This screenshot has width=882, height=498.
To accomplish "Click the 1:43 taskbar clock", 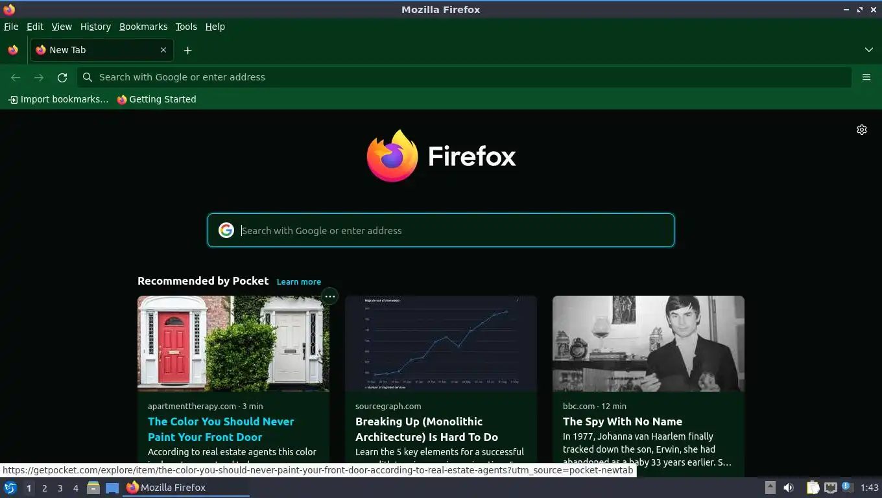I will (869, 488).
